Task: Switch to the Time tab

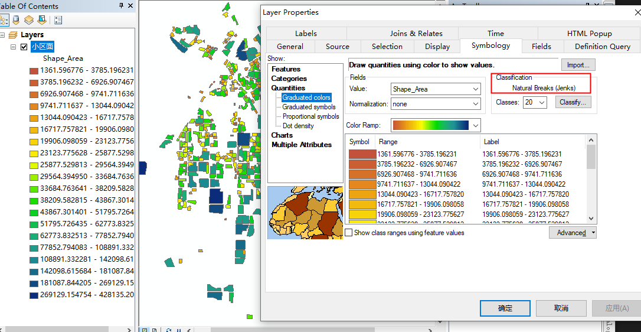Action: tap(495, 34)
